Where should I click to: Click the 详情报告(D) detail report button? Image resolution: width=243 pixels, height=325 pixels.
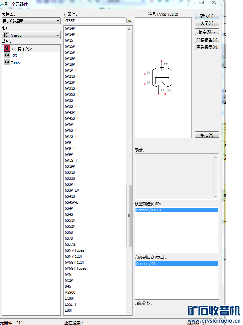pos(207,40)
